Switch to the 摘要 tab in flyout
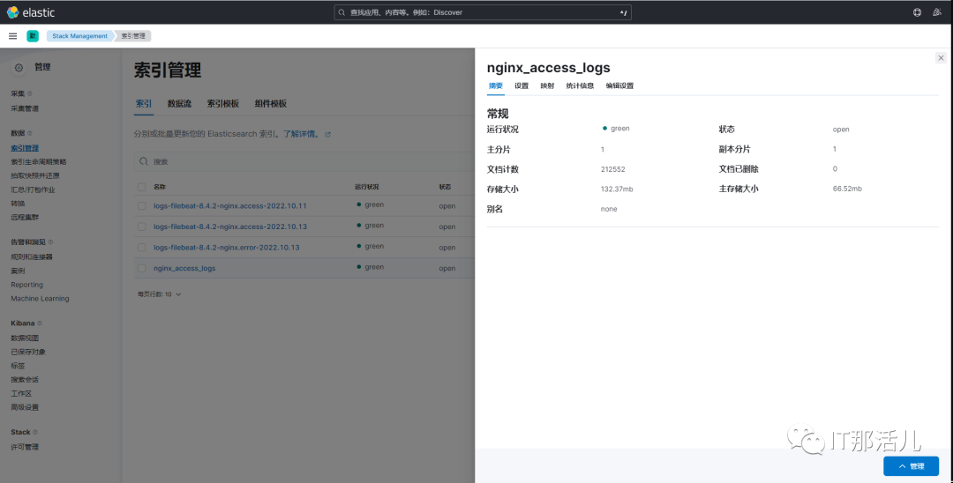 pos(496,85)
